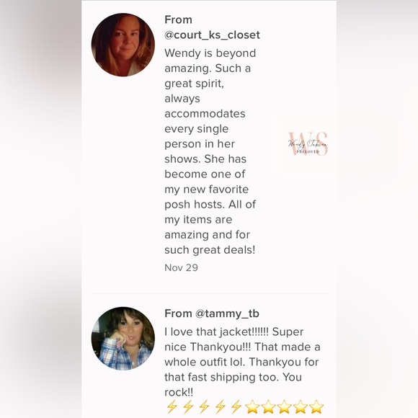The width and height of the screenshot is (418, 418).
Task: Open court_ks_closet's profile picture
Action: point(123,45)
